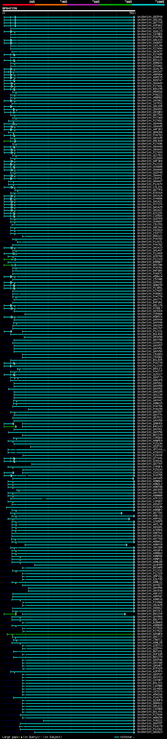Click the red 20% identity legend segment
167x739 pixels.
pyautogui.click(x=19, y=5)
